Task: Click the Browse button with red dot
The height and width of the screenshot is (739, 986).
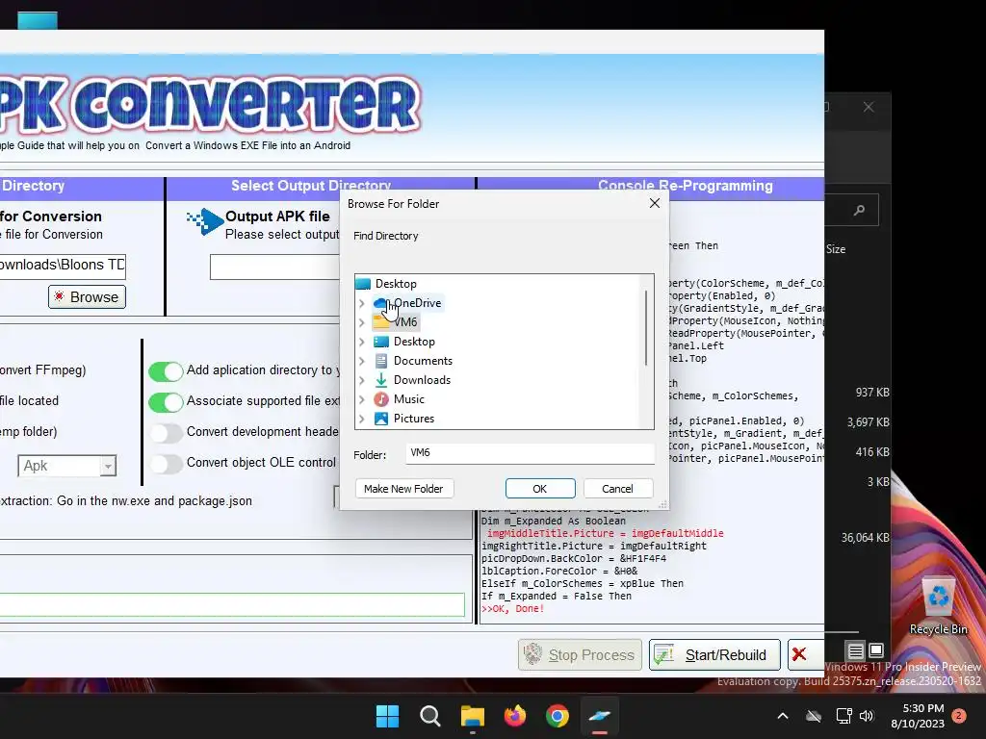Action: tap(87, 296)
